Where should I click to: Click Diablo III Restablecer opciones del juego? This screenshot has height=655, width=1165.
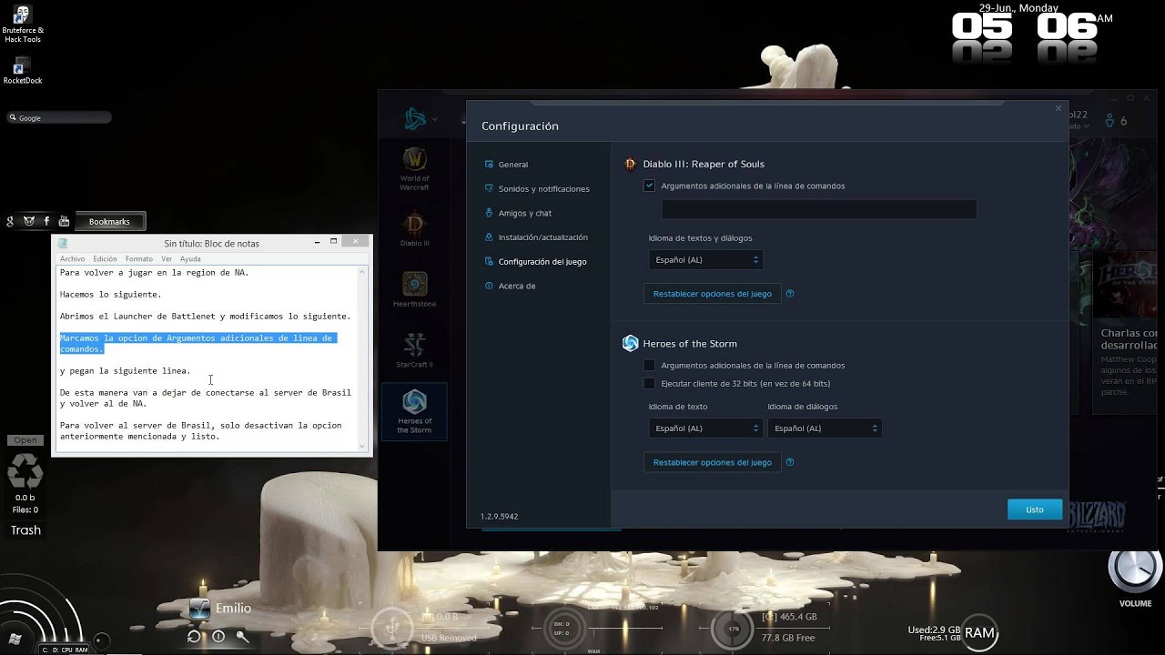[712, 294]
